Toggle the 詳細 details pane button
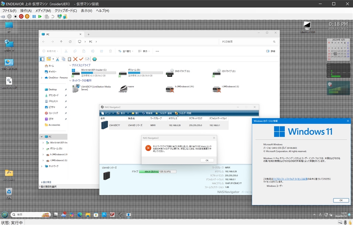 pos(271,51)
